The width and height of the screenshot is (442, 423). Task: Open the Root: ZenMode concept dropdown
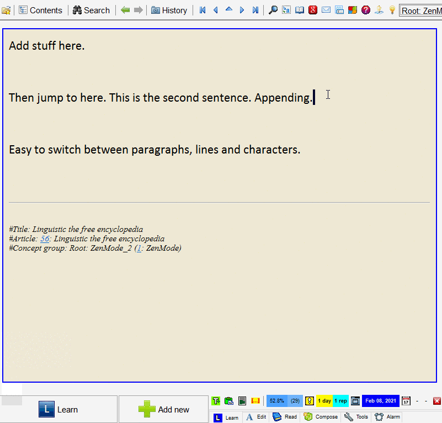coord(420,10)
